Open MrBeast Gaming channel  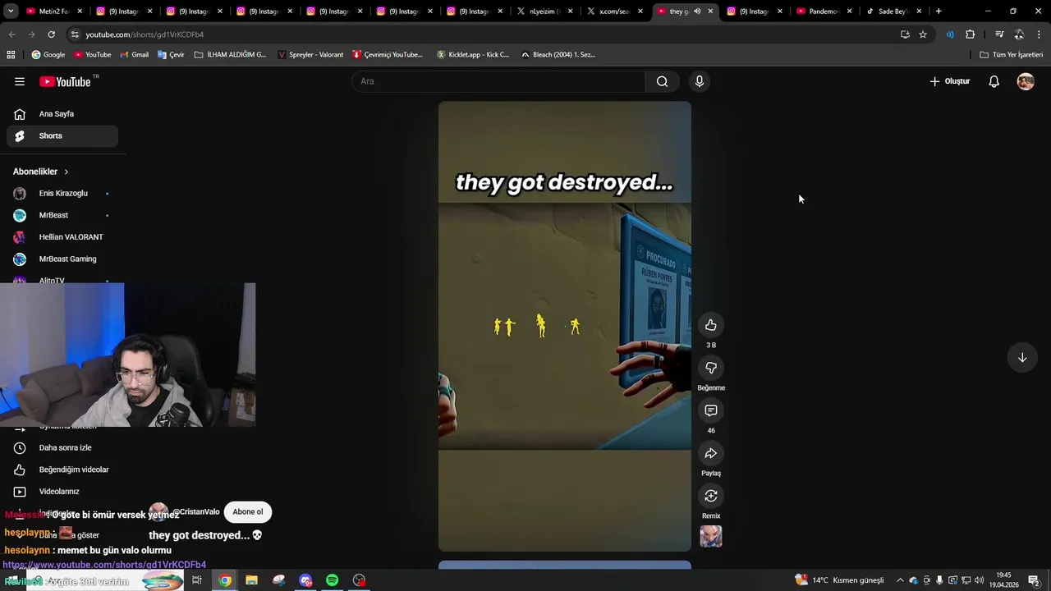62,259
